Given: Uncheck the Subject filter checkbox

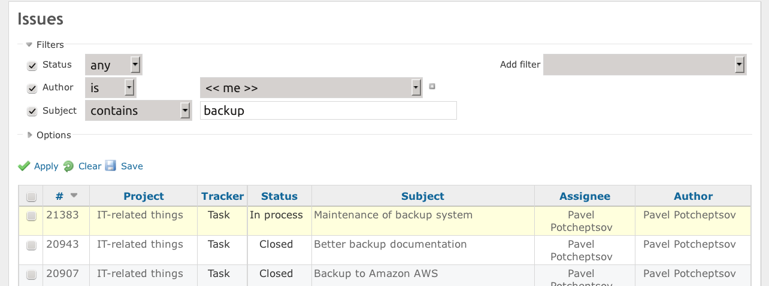Looking at the screenshot, I should click(32, 111).
